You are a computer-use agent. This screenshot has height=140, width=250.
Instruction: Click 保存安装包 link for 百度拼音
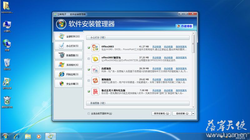(x=181, y=69)
